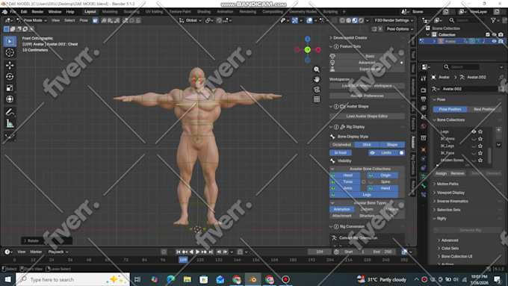Open the Pose menu in viewport header
Viewport: 508px width, 286px height.
tap(84, 20)
